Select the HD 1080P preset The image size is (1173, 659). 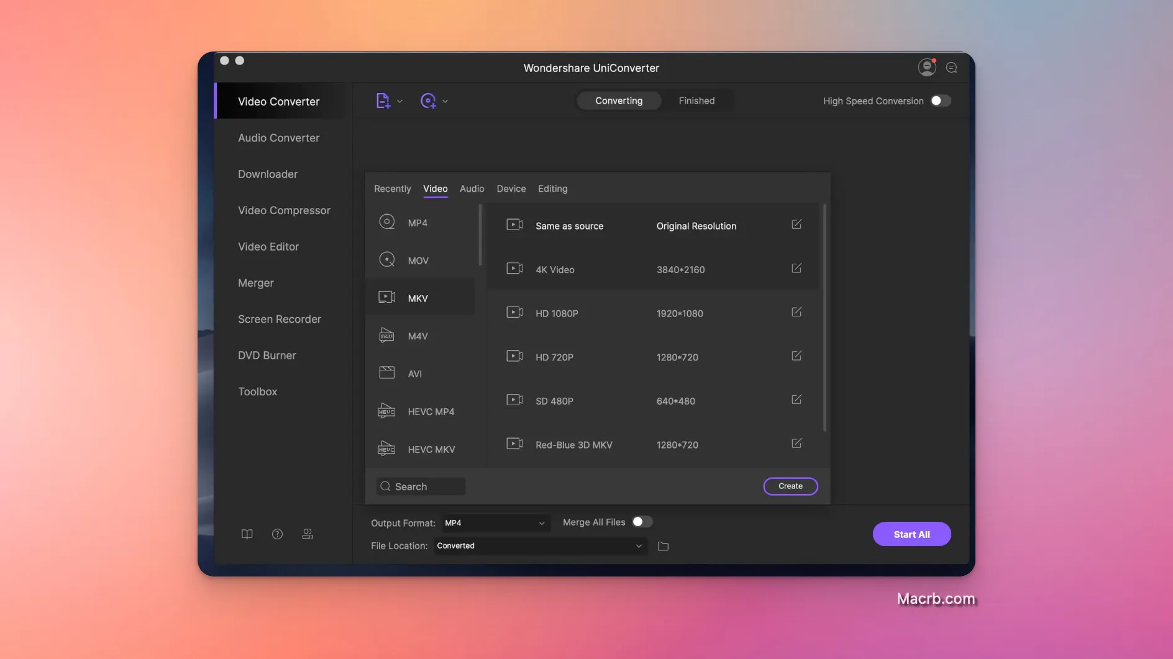click(652, 313)
